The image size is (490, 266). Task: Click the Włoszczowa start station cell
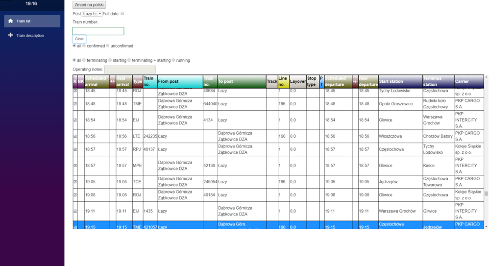coord(400,136)
